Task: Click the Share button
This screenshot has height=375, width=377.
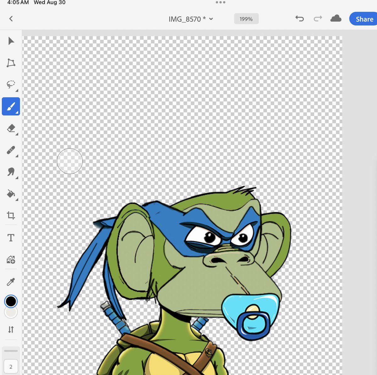Action: click(363, 19)
